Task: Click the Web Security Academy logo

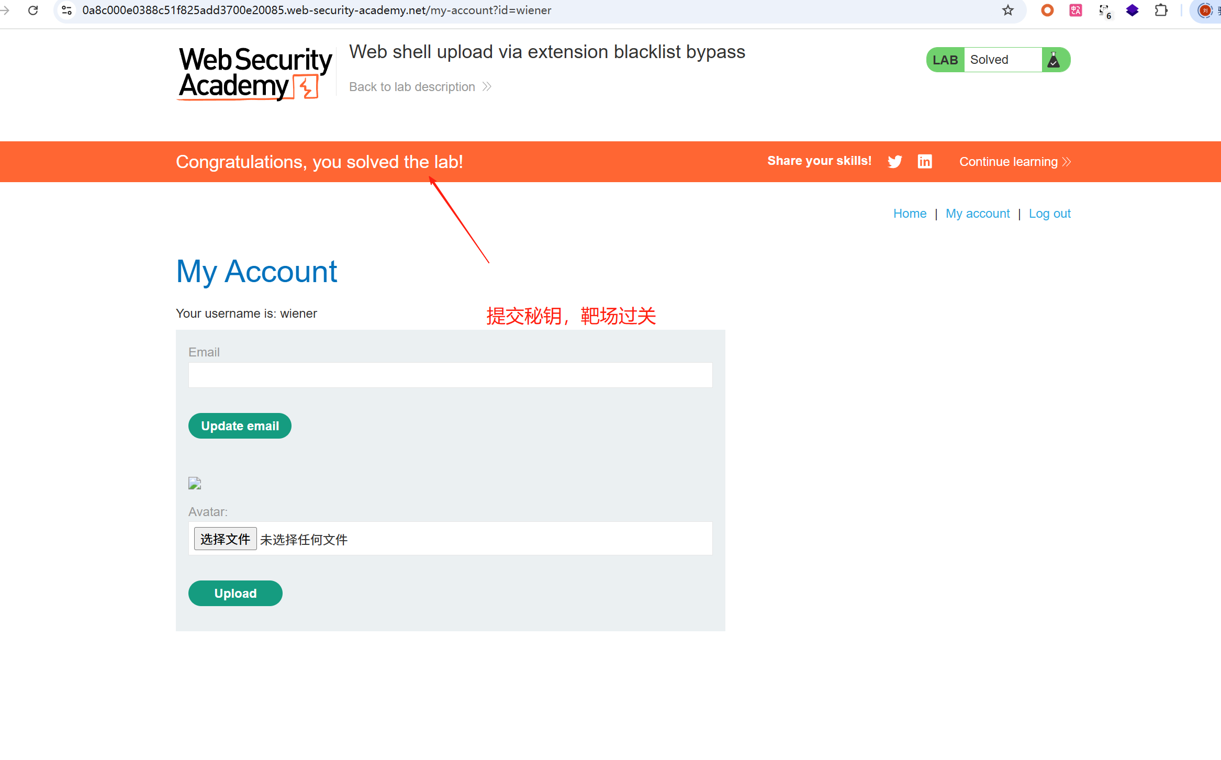Action: [255, 73]
